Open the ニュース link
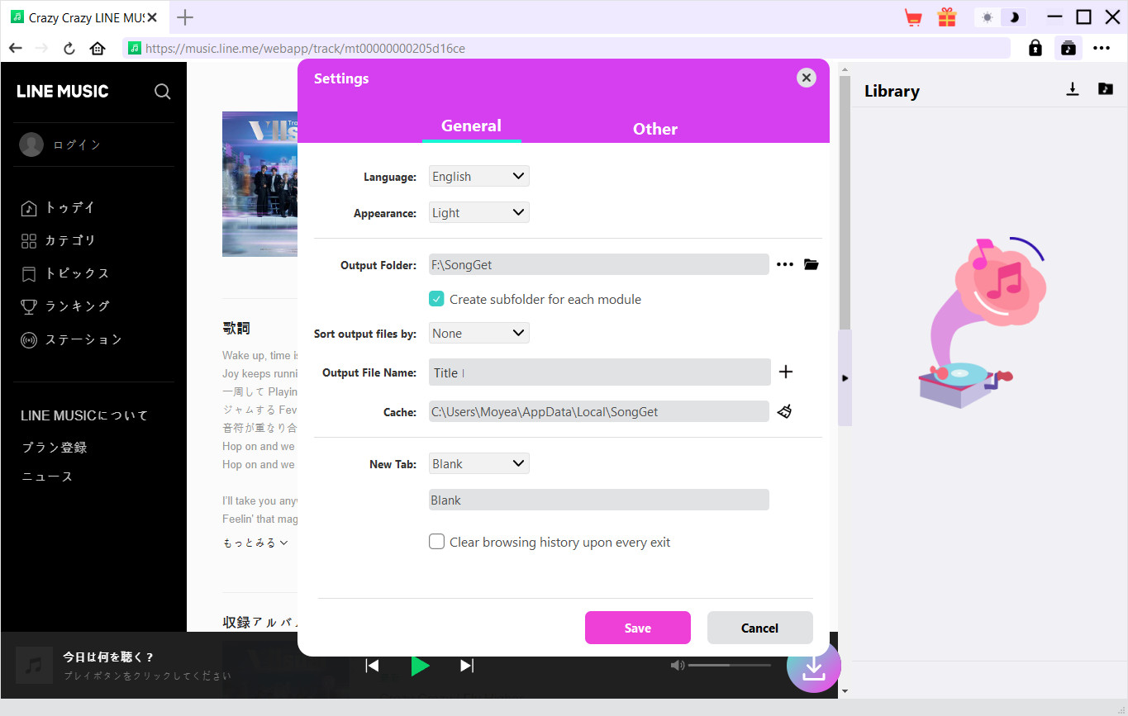 [x=47, y=477]
